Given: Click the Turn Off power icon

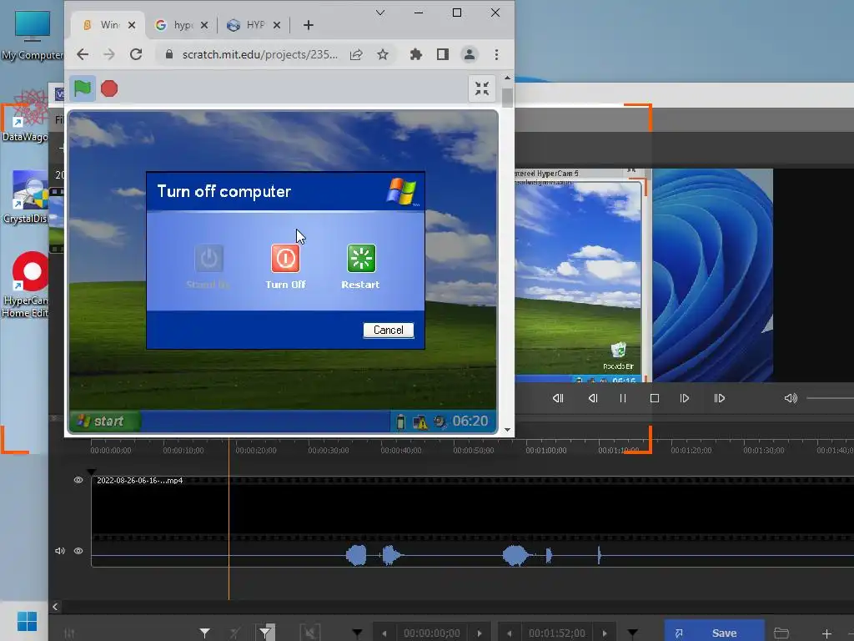Looking at the screenshot, I should pyautogui.click(x=285, y=258).
